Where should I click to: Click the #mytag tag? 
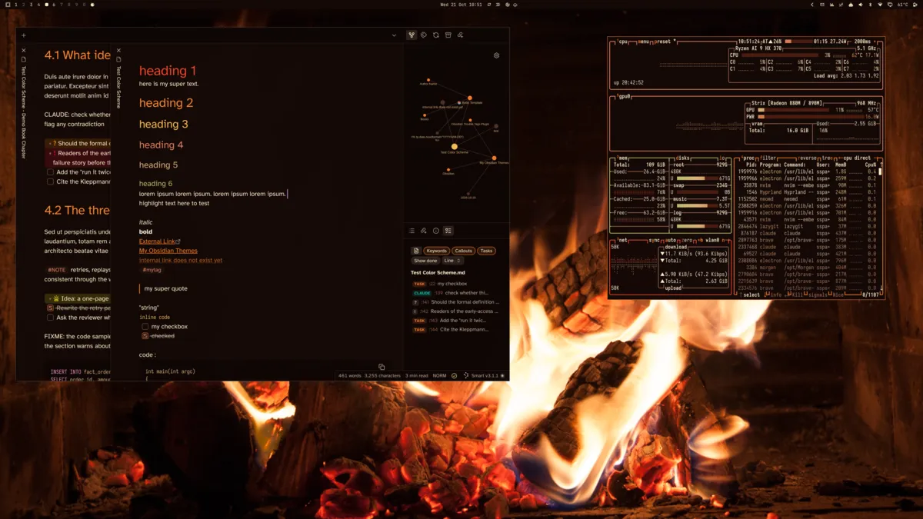coord(152,270)
